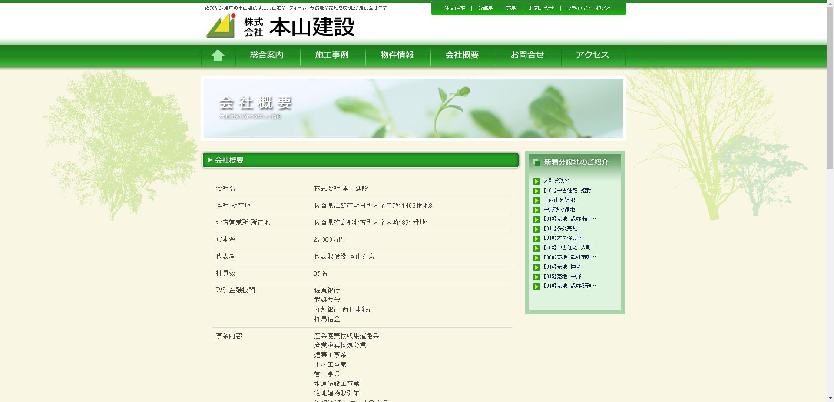Image resolution: width=834 pixels, height=402 pixels.
Task: Click the arrow icon beside 中野砂分譲地
Action: pos(537,209)
